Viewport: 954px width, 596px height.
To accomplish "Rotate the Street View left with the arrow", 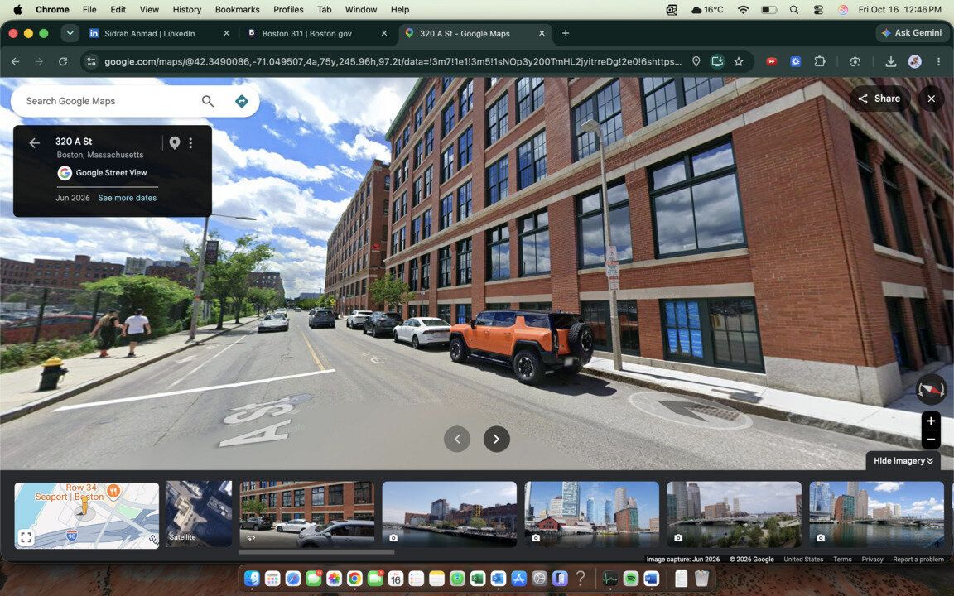I will click(x=457, y=439).
